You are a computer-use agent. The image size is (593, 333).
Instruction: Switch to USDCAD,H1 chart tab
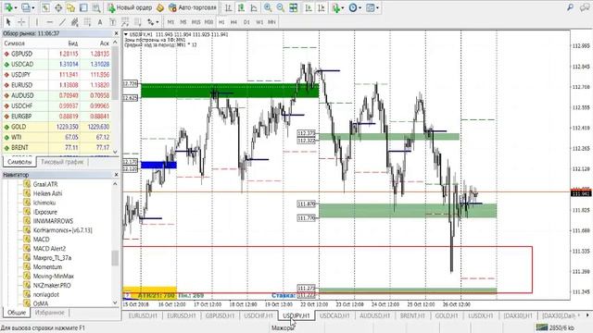click(334, 315)
